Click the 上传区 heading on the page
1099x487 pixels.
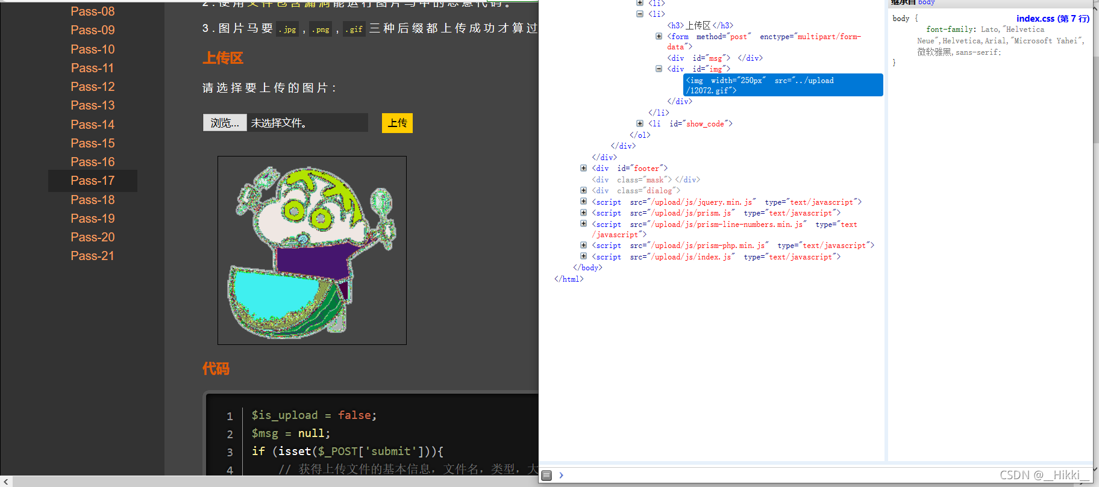pos(223,58)
